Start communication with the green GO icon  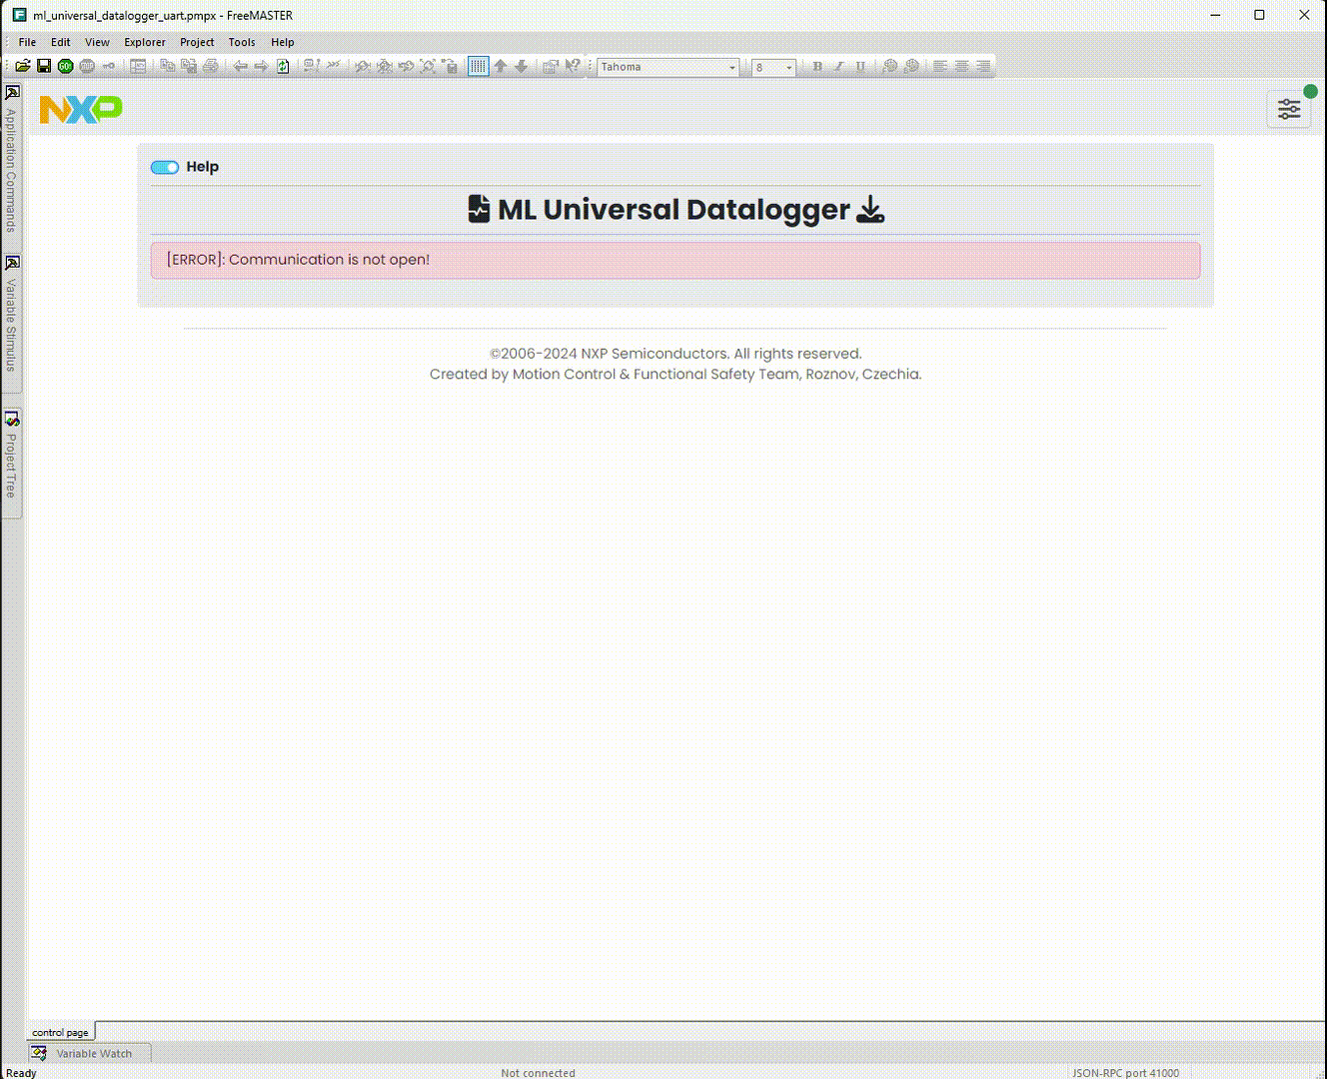(x=65, y=66)
